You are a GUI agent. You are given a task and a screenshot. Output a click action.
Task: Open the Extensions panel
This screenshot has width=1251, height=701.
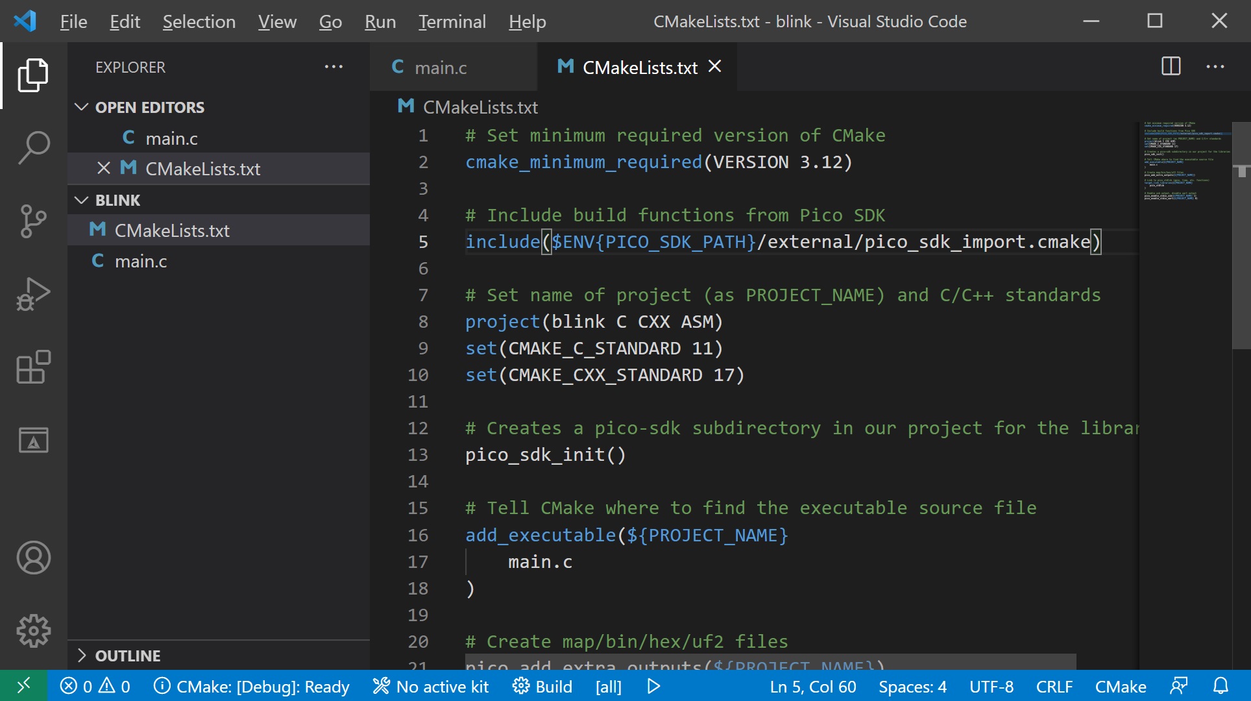click(34, 367)
